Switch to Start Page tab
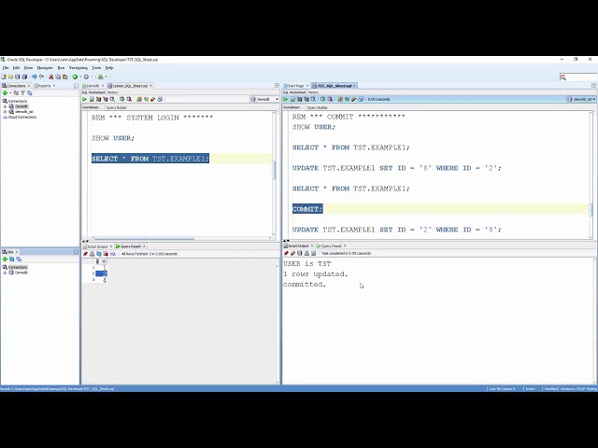Screen dimensions: 598x448 [x=295, y=86]
